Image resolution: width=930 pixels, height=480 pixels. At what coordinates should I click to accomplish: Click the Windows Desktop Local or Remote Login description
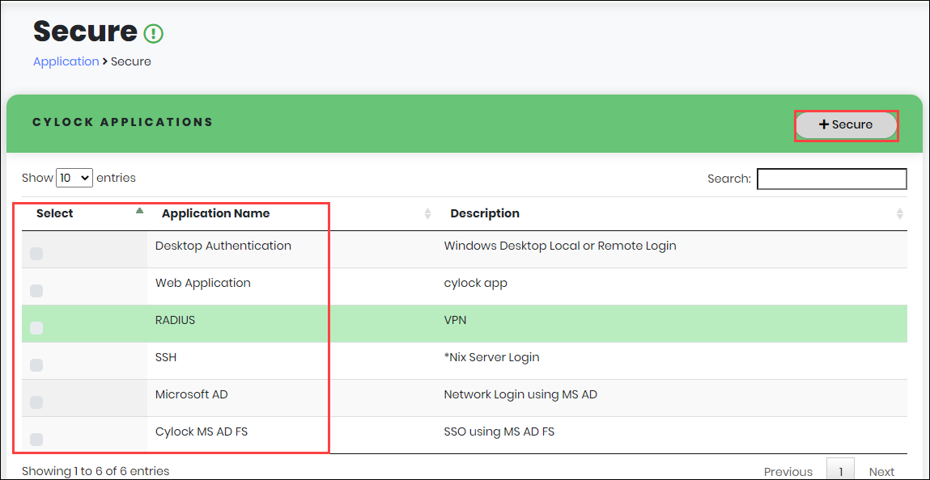[560, 246]
